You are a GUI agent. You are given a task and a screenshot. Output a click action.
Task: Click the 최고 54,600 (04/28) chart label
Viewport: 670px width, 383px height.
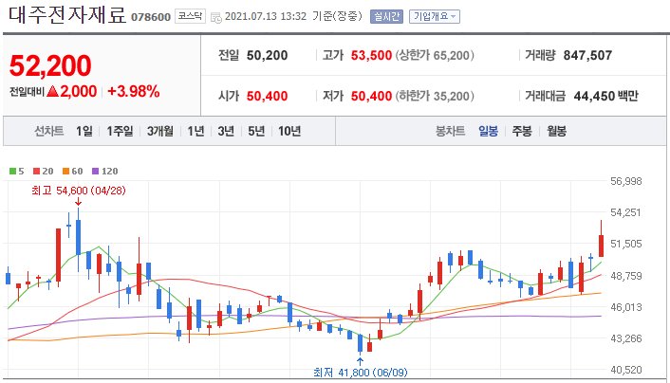pos(79,191)
